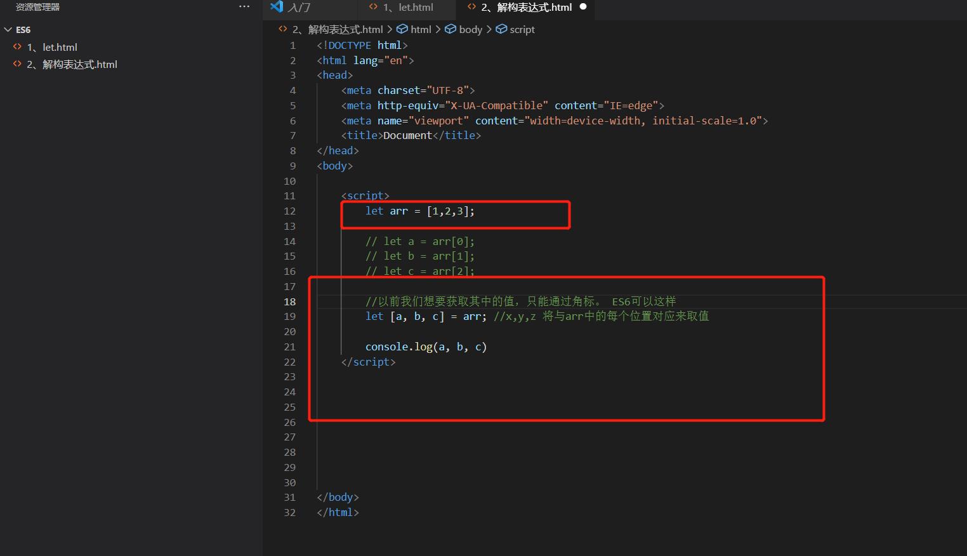Click the comment starting with //以前我们想要获取
Viewport: 967px width, 556px height.
521,301
